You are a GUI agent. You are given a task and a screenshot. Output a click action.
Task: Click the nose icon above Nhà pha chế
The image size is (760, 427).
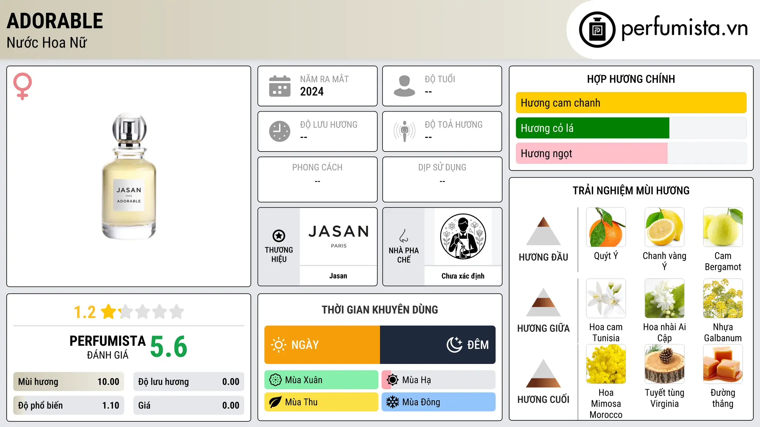[x=404, y=236]
